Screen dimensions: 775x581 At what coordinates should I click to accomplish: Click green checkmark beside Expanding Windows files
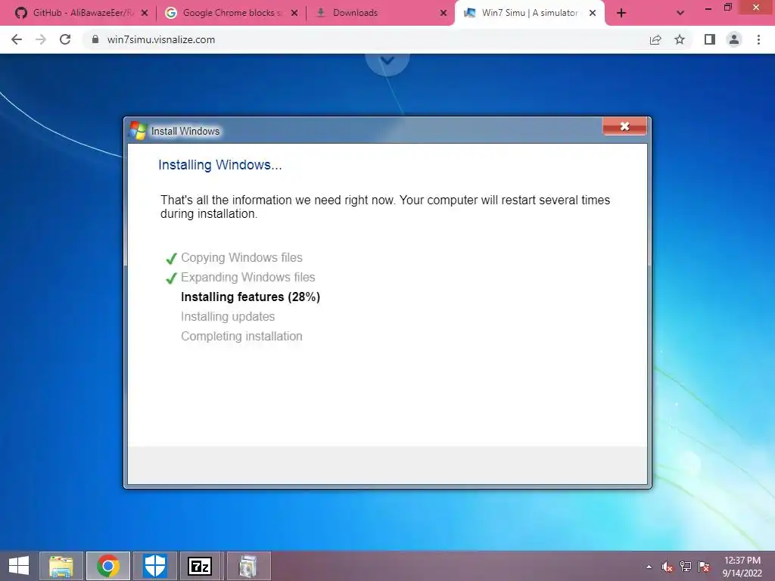click(171, 278)
